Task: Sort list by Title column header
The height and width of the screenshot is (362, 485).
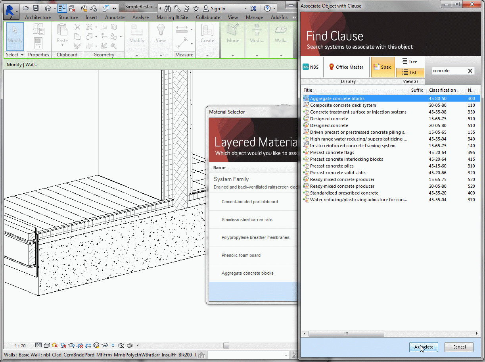Action: (x=355, y=90)
